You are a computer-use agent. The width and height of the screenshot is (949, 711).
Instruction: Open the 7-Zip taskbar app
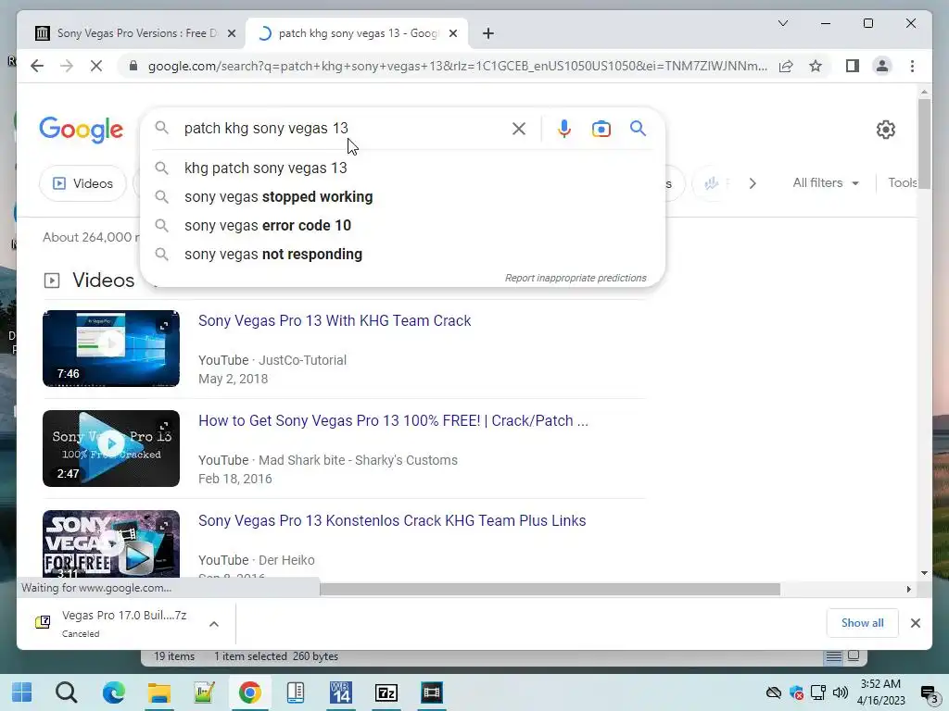pyautogui.click(x=386, y=692)
